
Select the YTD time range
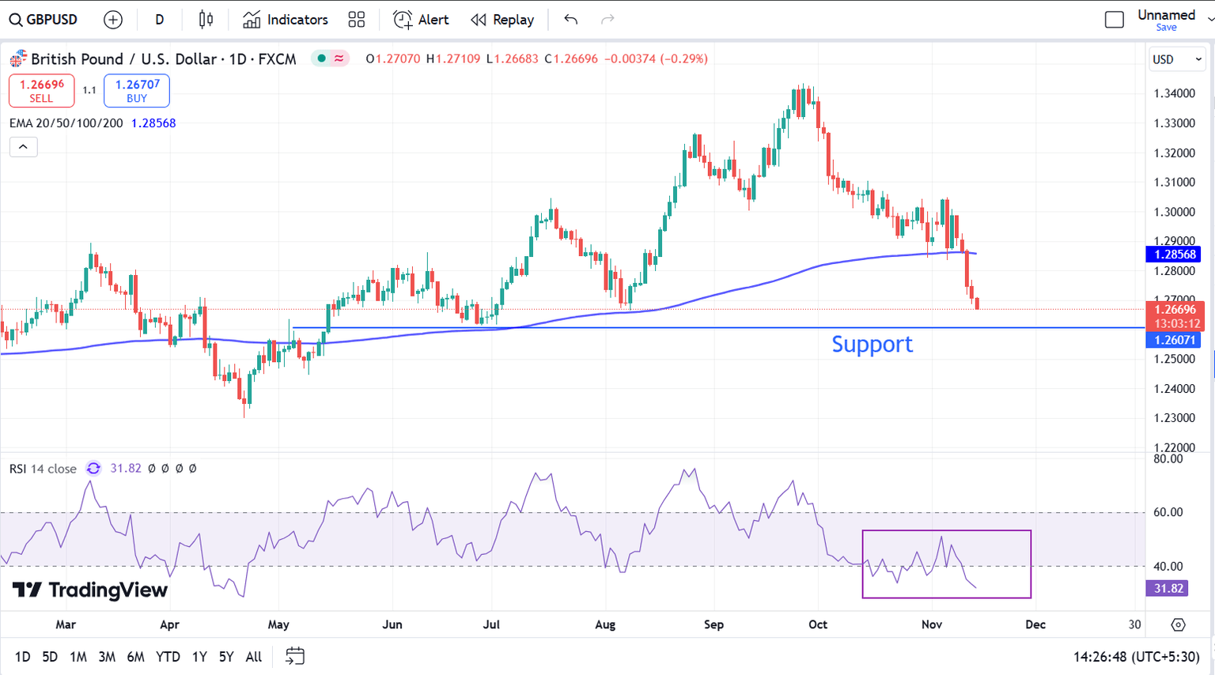tap(168, 657)
